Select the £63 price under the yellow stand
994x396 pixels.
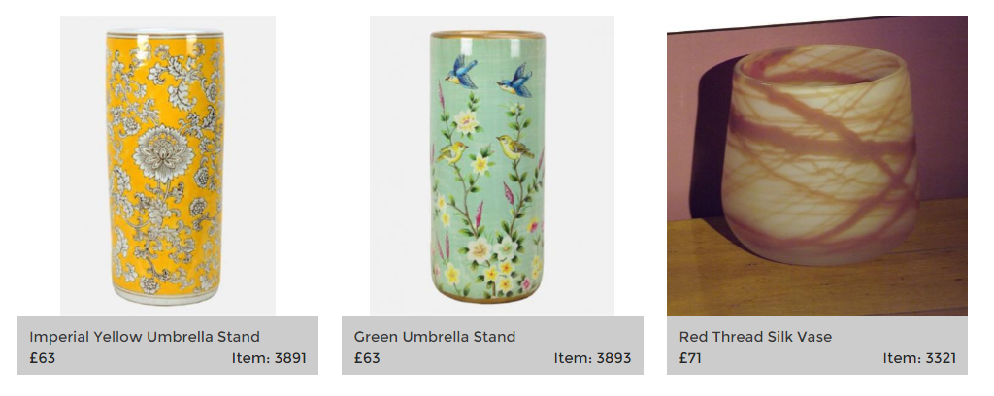click(x=43, y=358)
